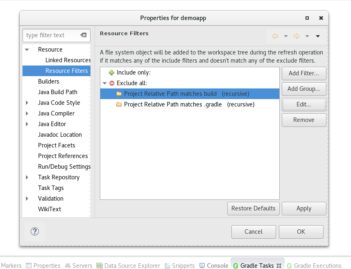
Task: Click the forward navigation arrow icon
Action: click(296, 36)
